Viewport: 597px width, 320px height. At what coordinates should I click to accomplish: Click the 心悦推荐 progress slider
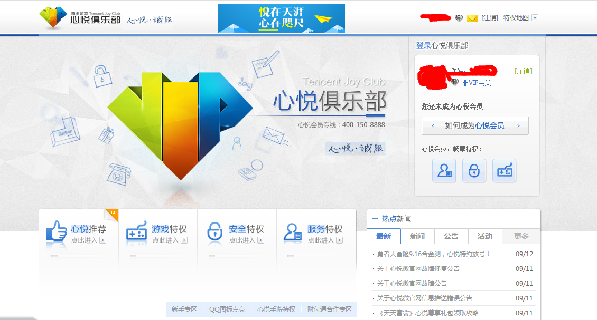pos(80,256)
